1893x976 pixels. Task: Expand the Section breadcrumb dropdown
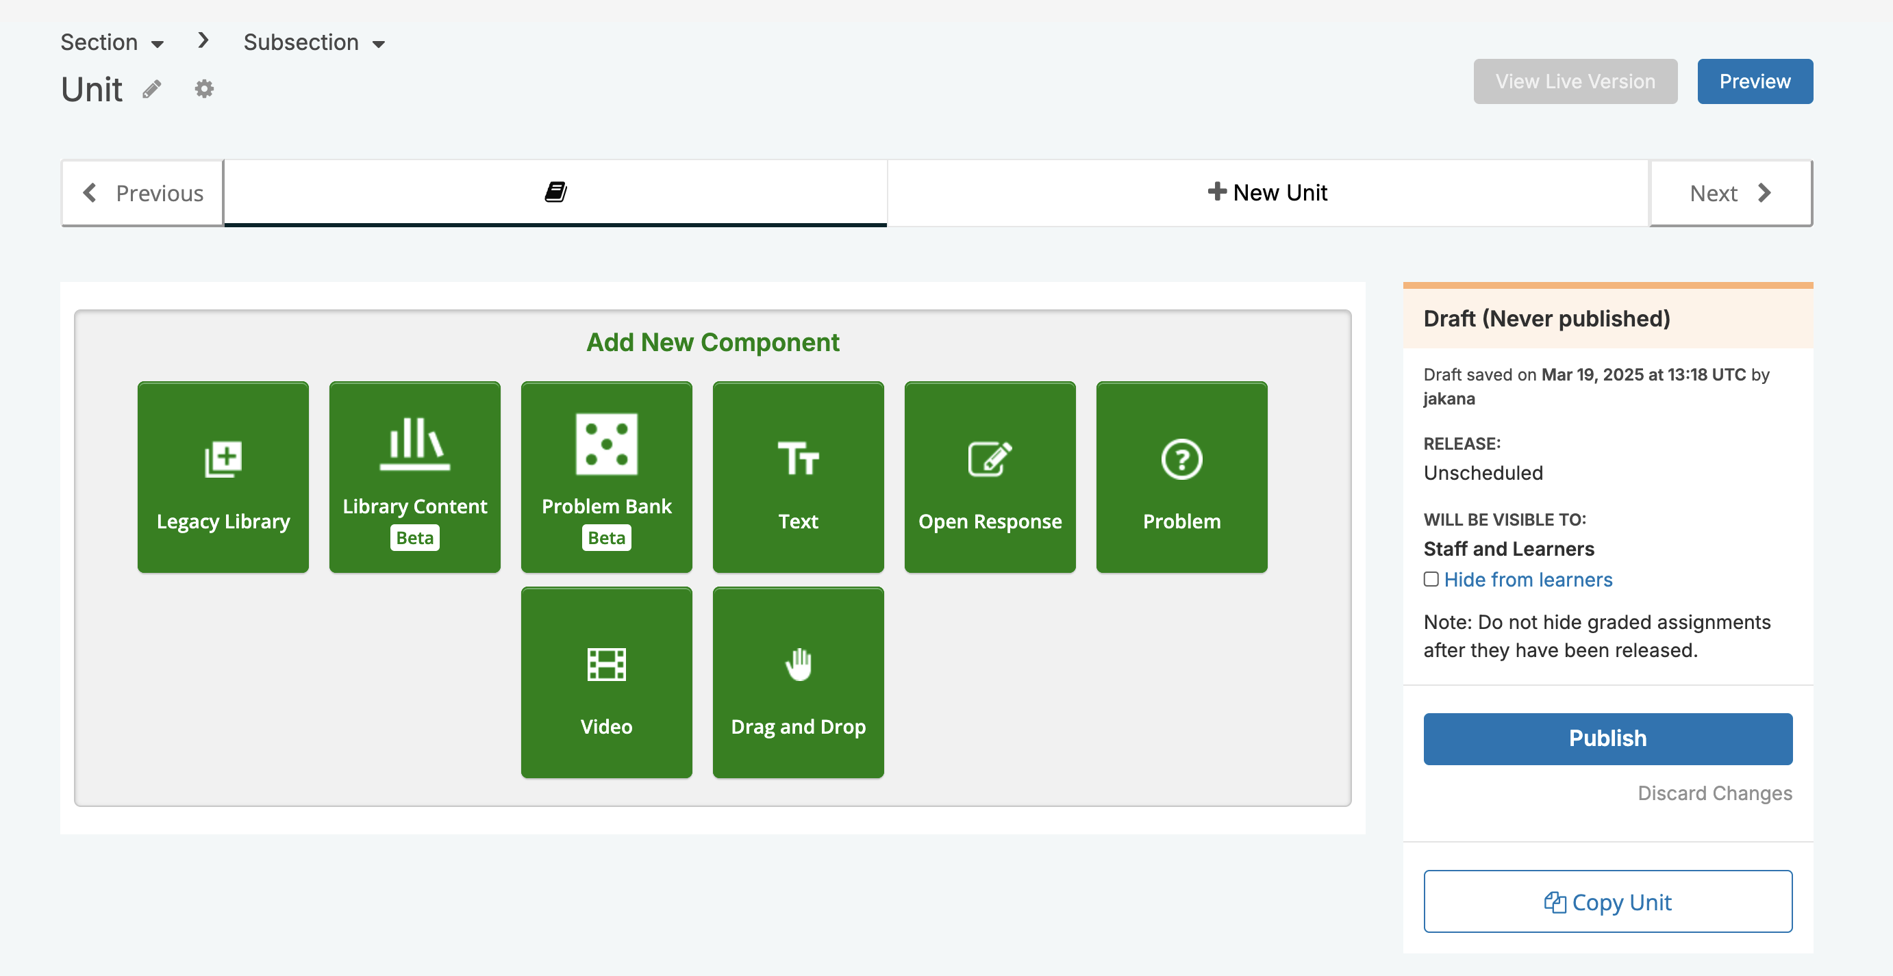click(x=112, y=42)
